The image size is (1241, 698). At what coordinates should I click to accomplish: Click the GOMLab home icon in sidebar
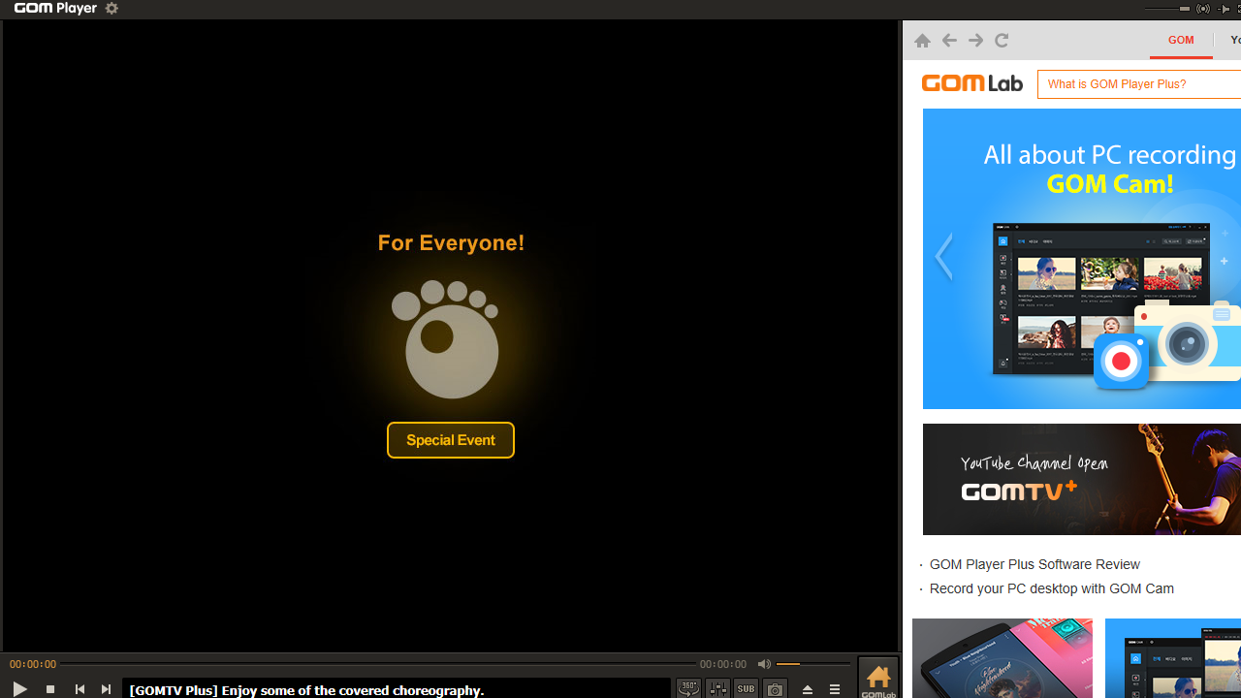878,677
